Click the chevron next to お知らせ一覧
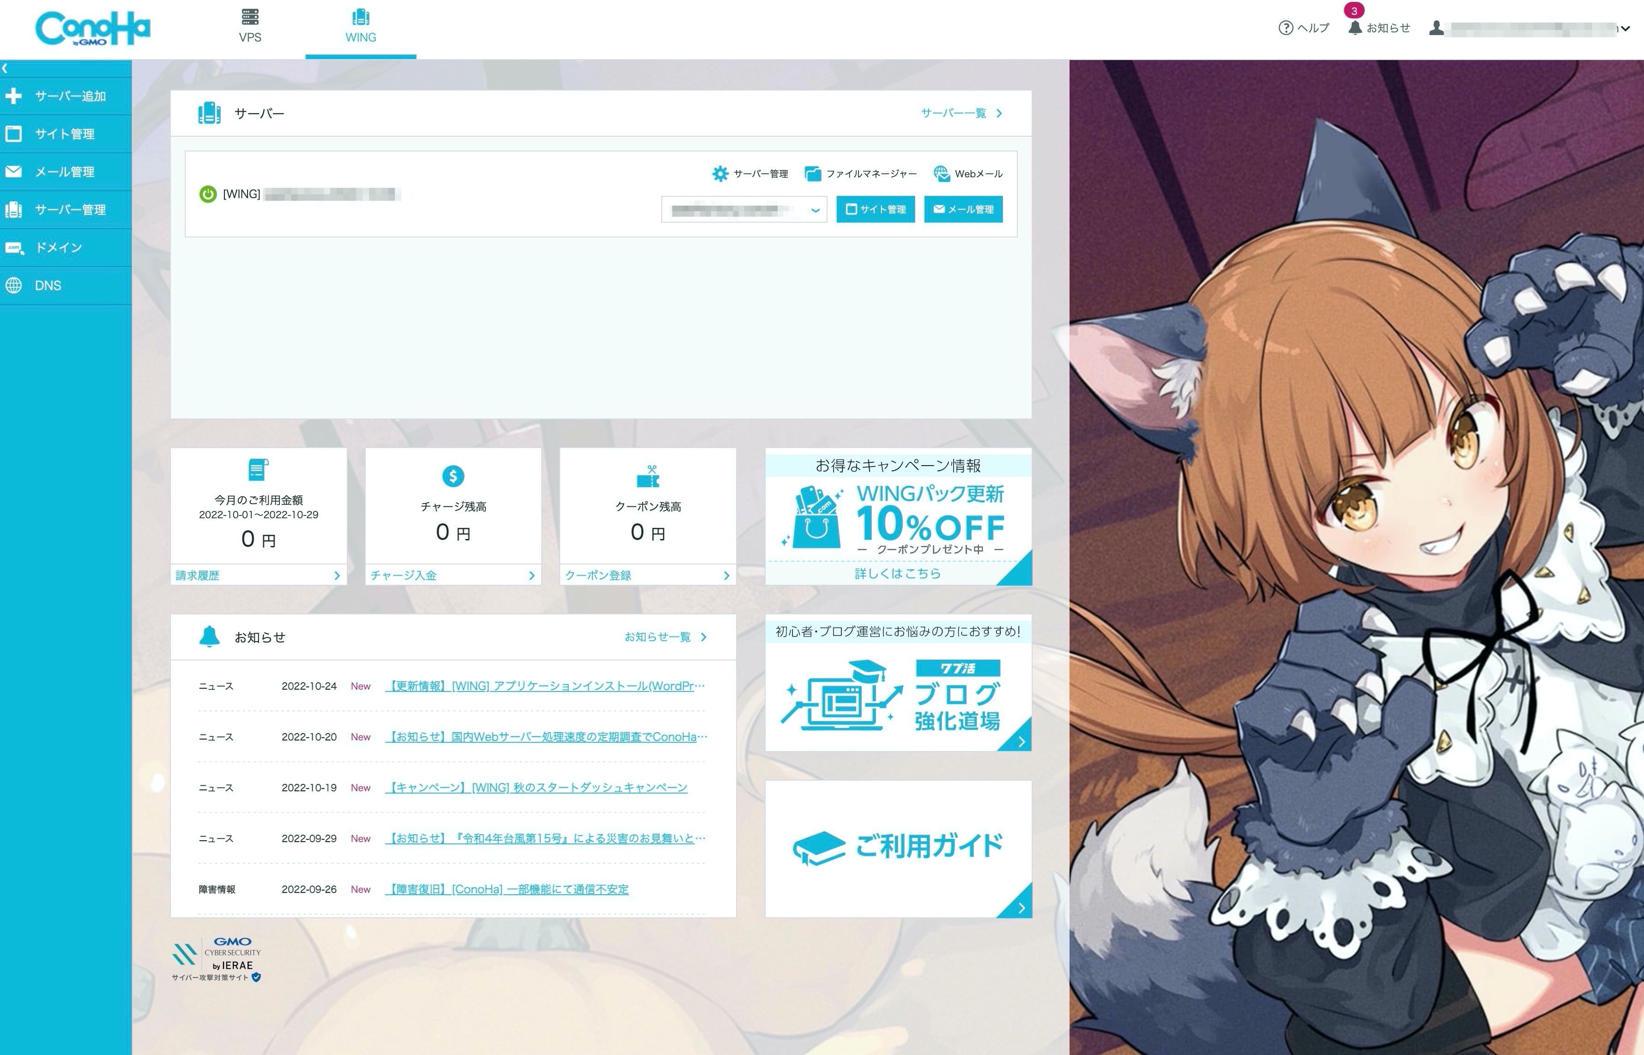1644x1055 pixels. 704,637
